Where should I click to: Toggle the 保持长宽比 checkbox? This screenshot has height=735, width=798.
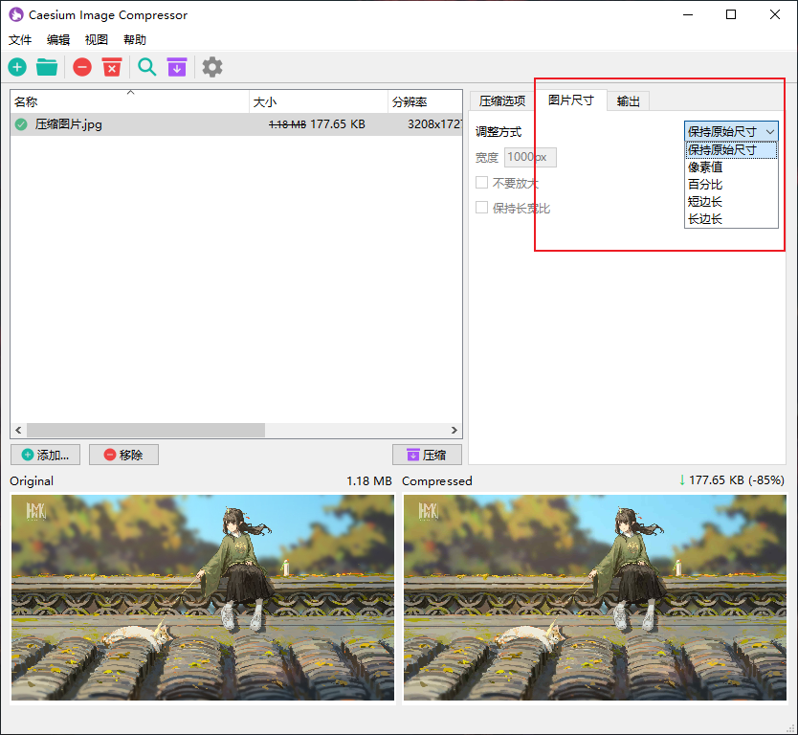tap(482, 208)
